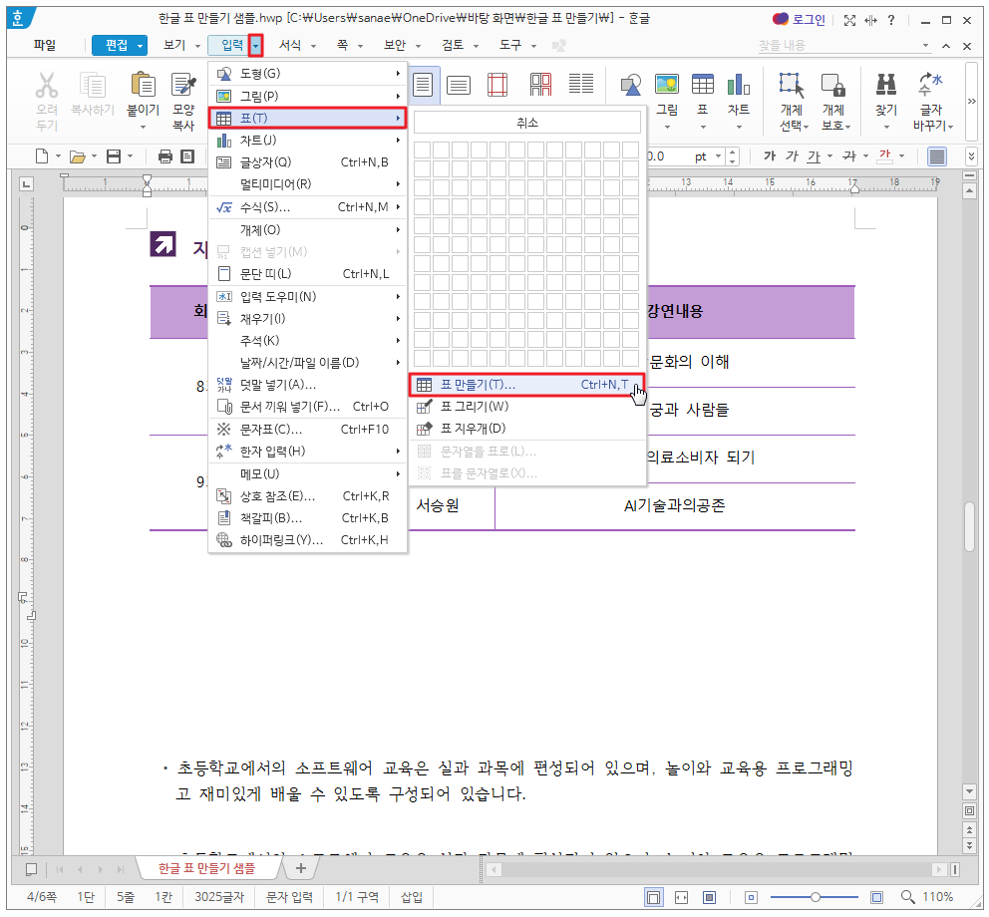Select 도형(G) in the 입력 menu
This screenshot has height=917, width=989.
pos(308,74)
